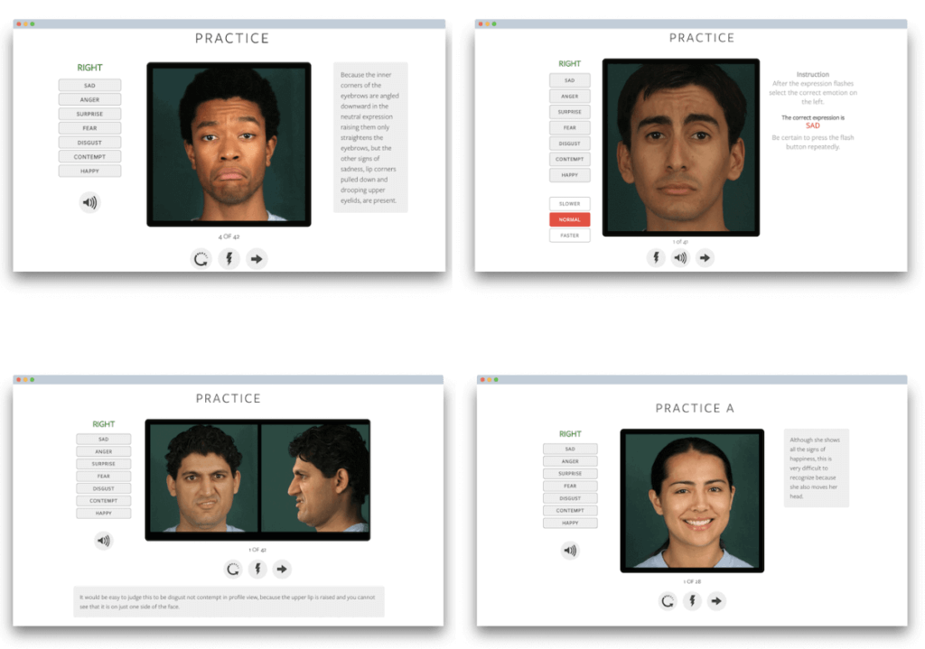Choose FEAR in the list beside the profile-view photos

click(x=104, y=477)
